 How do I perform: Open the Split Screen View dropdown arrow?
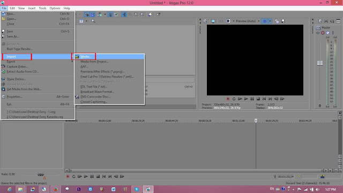click(234, 21)
